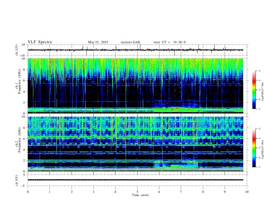Click the lower colorbar "log(PSD)(V²/Hz)" label
This screenshot has width=278, height=215.
[263, 149]
